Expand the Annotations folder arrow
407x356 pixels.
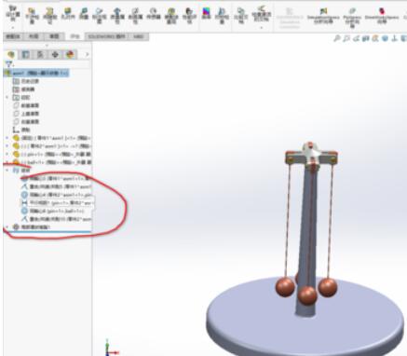[7, 97]
